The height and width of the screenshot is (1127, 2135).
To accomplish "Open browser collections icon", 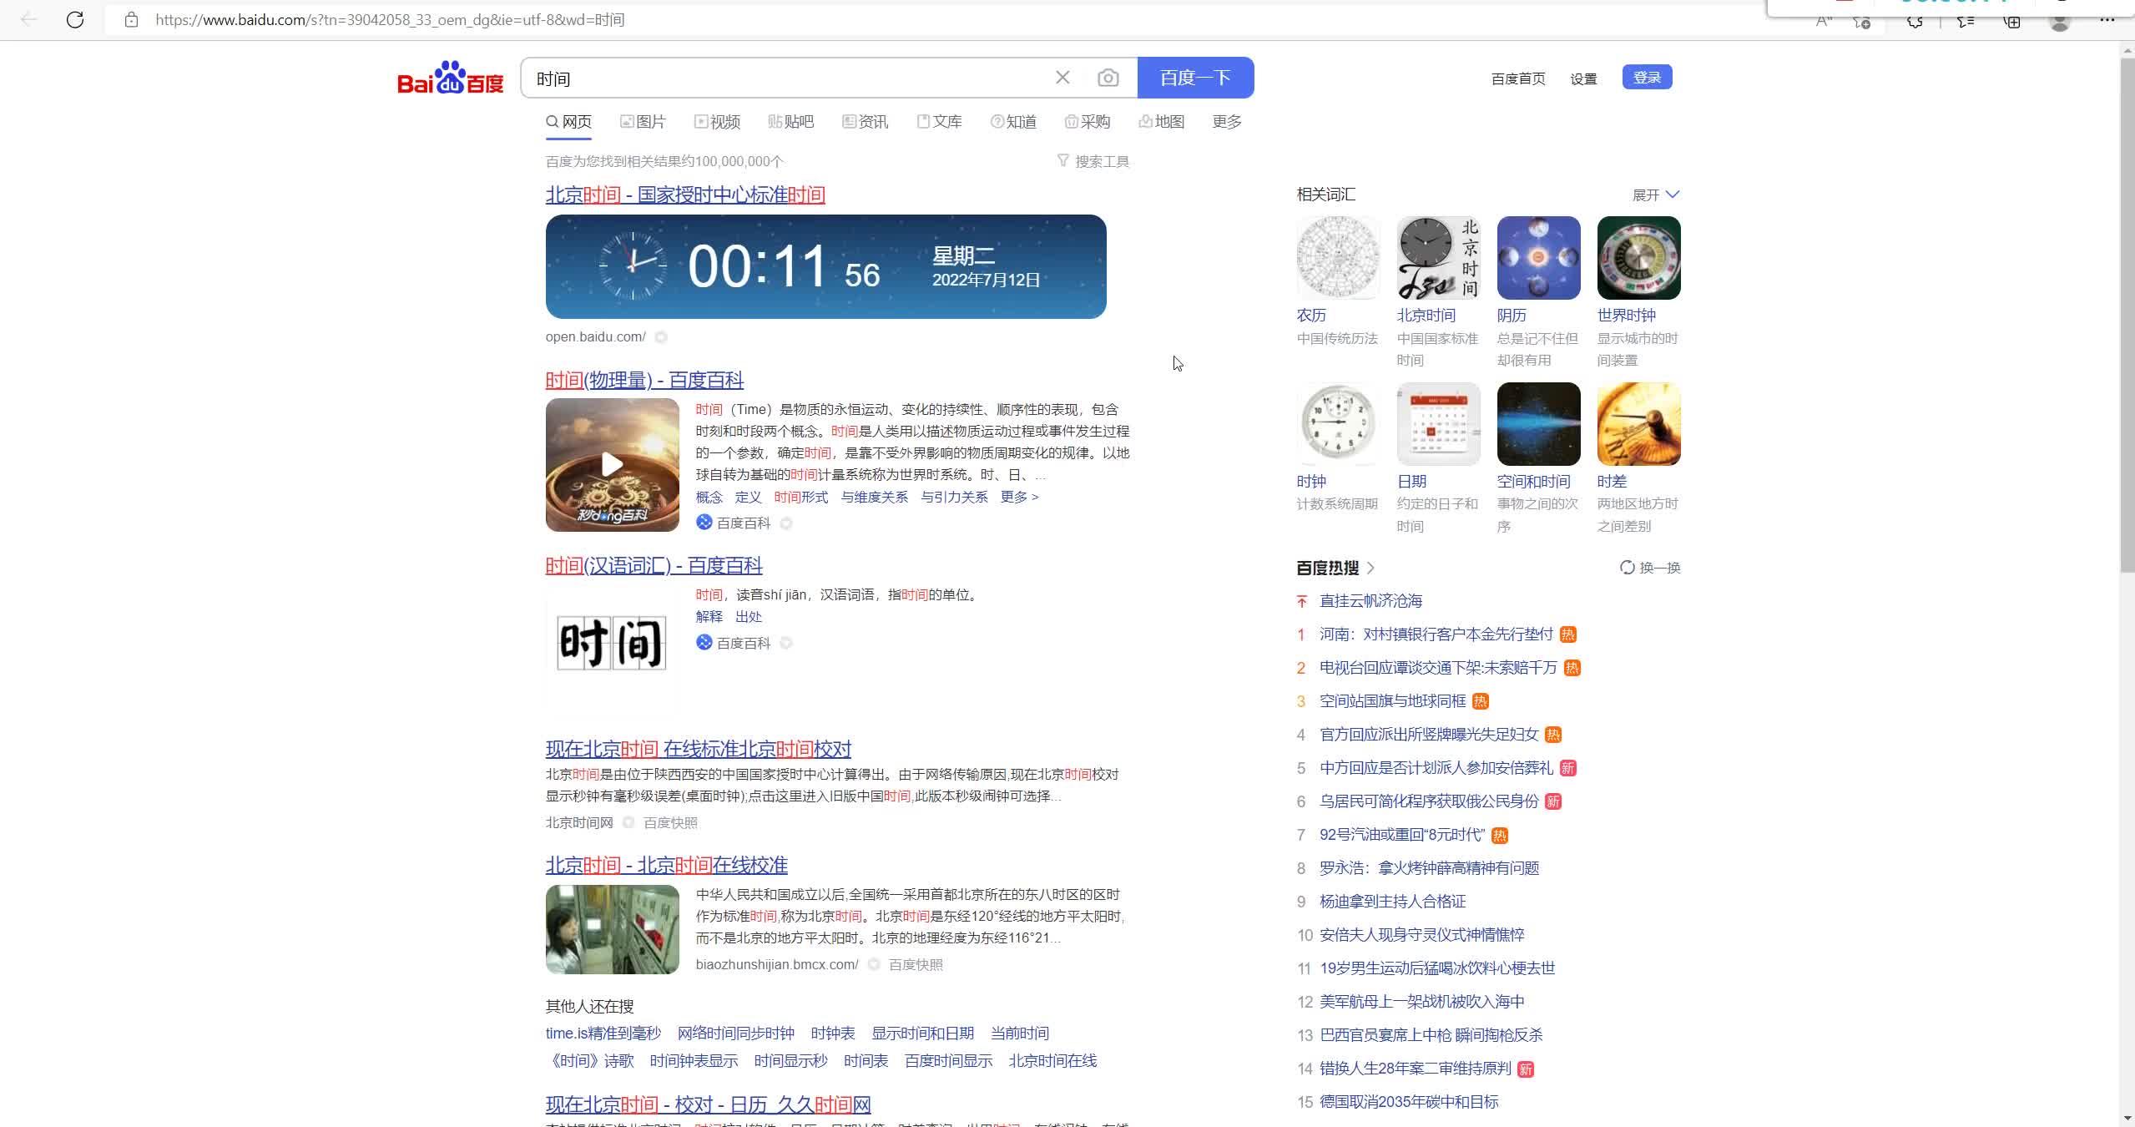I will 2012,21.
